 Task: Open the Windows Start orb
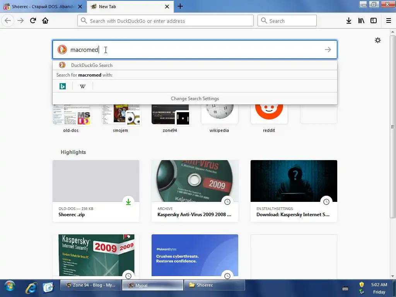point(9,287)
